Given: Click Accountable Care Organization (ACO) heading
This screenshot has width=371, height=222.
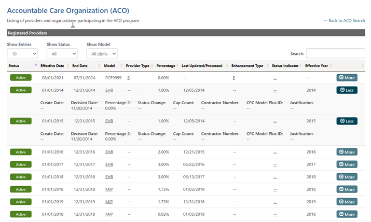Looking at the screenshot, I should coord(68,11).
